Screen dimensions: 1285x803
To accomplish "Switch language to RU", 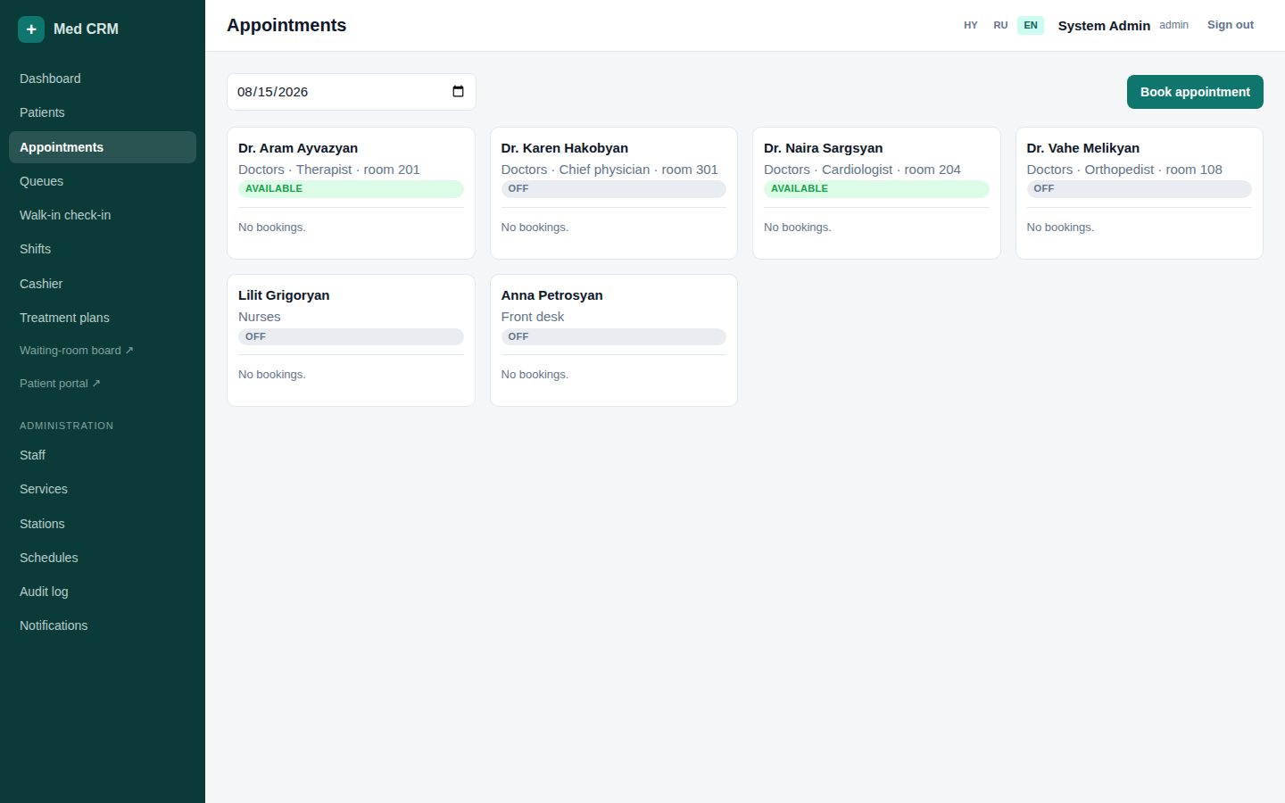I will point(1000,25).
